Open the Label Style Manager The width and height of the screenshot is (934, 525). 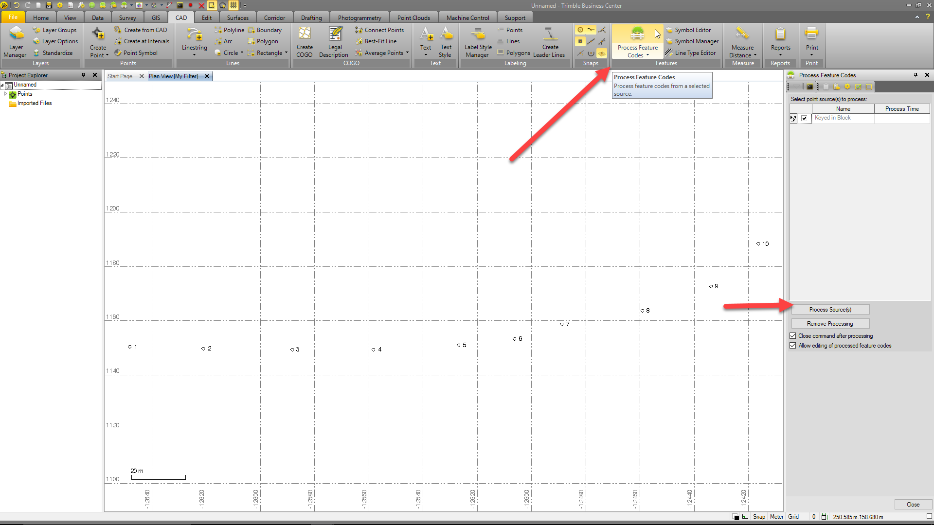tap(477, 41)
